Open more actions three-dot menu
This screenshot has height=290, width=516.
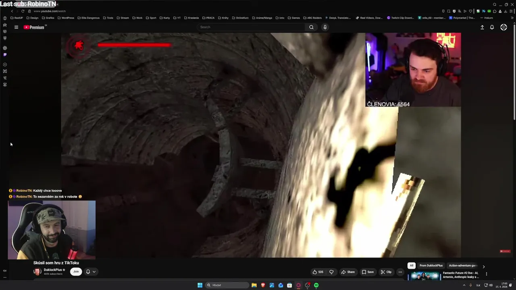click(x=400, y=272)
